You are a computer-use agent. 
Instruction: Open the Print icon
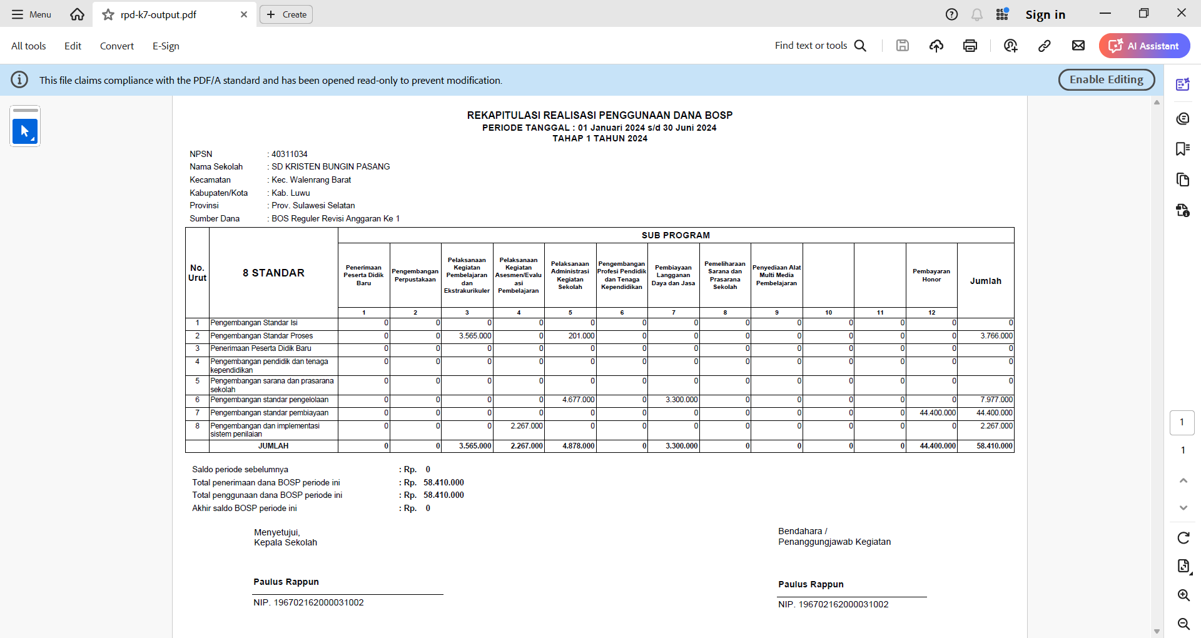click(x=970, y=46)
